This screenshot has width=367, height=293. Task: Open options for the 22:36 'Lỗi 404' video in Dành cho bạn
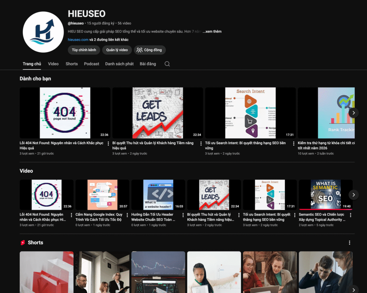108,143
